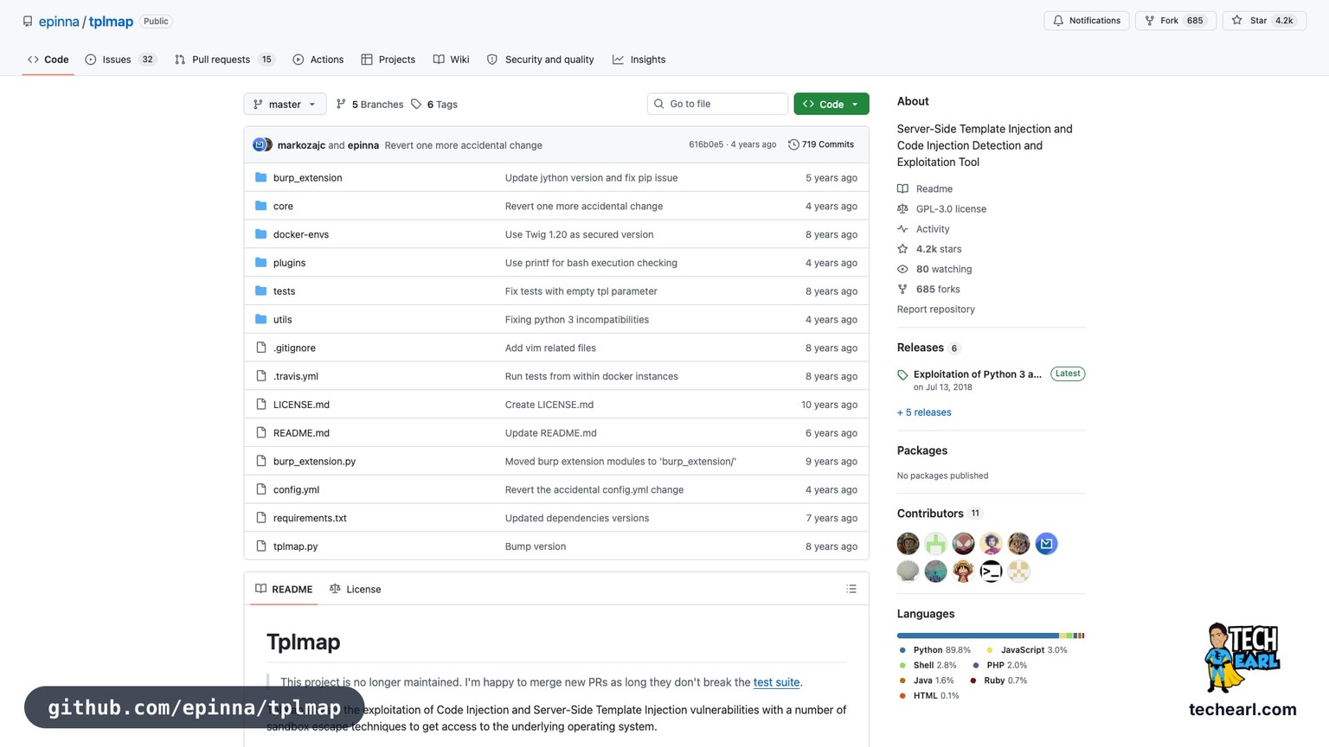Click the Python segment of languages bar
This screenshot has width=1329, height=747.
pyautogui.click(x=978, y=635)
